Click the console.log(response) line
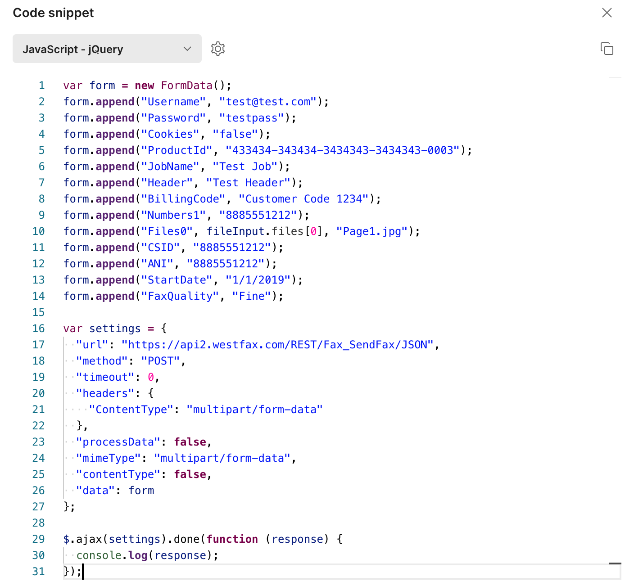The image size is (625, 586). coord(147,555)
